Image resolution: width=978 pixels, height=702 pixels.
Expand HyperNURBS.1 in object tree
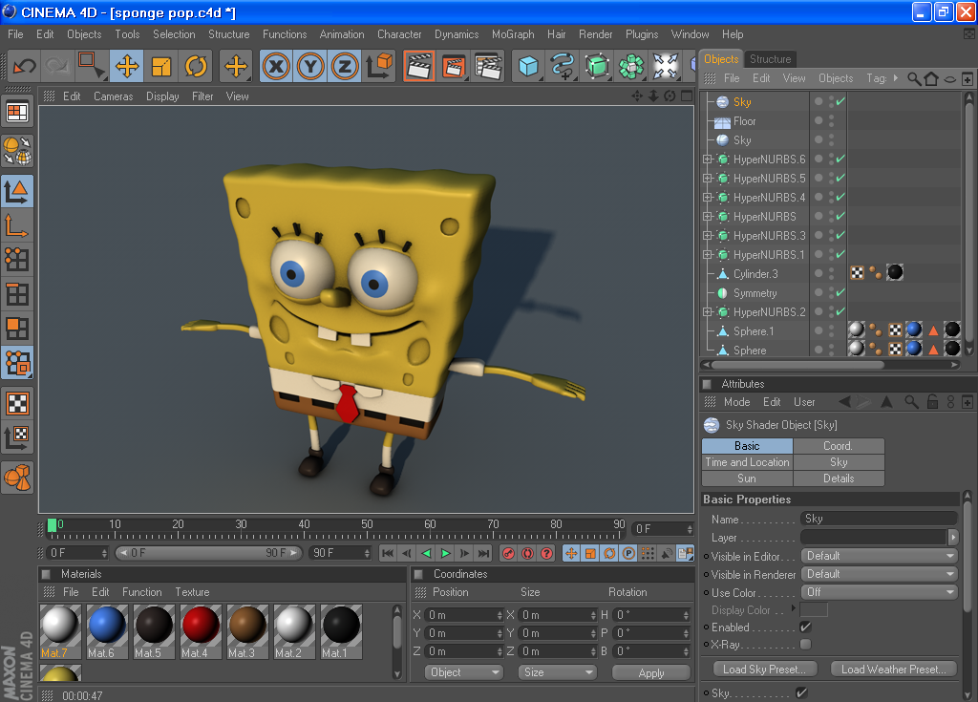(708, 255)
